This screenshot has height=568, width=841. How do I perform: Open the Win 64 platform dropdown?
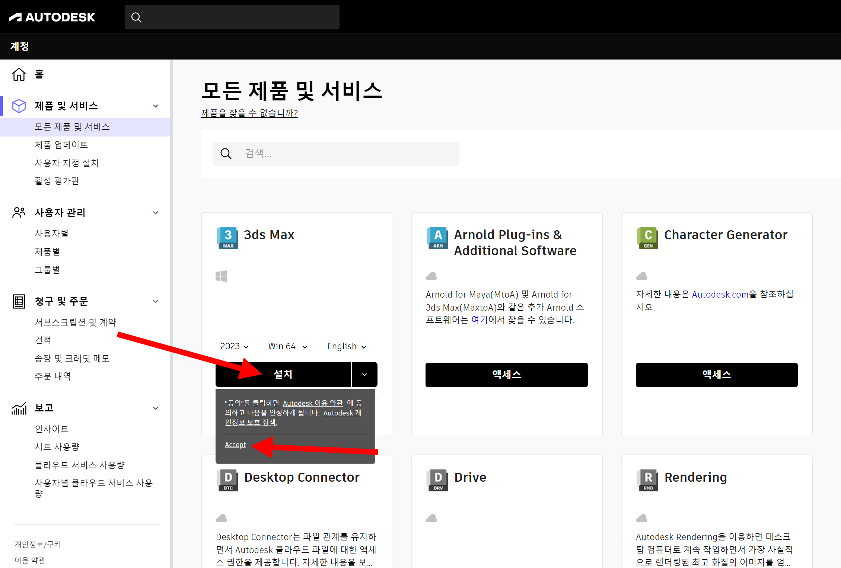(287, 346)
